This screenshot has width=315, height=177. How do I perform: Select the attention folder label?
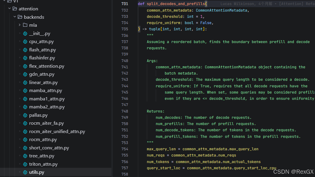point(28,9)
